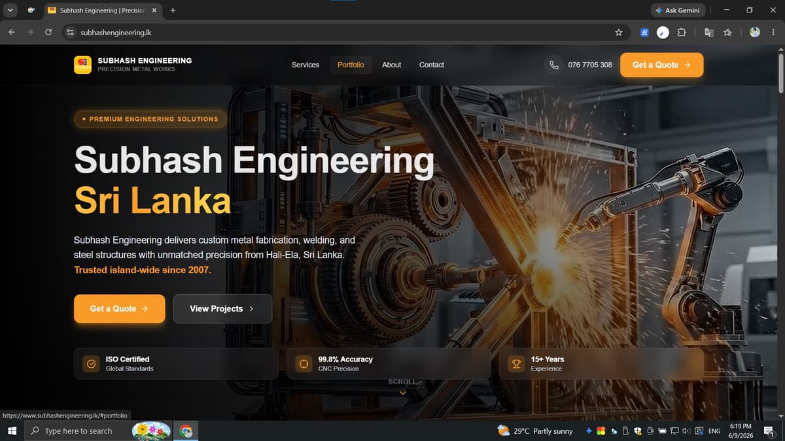Screen dimensions: 785x441
Task: Click the Google Translate toolbar icon
Action: click(x=708, y=32)
